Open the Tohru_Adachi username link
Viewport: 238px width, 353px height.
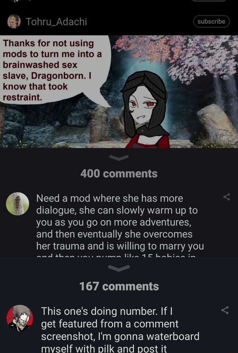pos(56,22)
